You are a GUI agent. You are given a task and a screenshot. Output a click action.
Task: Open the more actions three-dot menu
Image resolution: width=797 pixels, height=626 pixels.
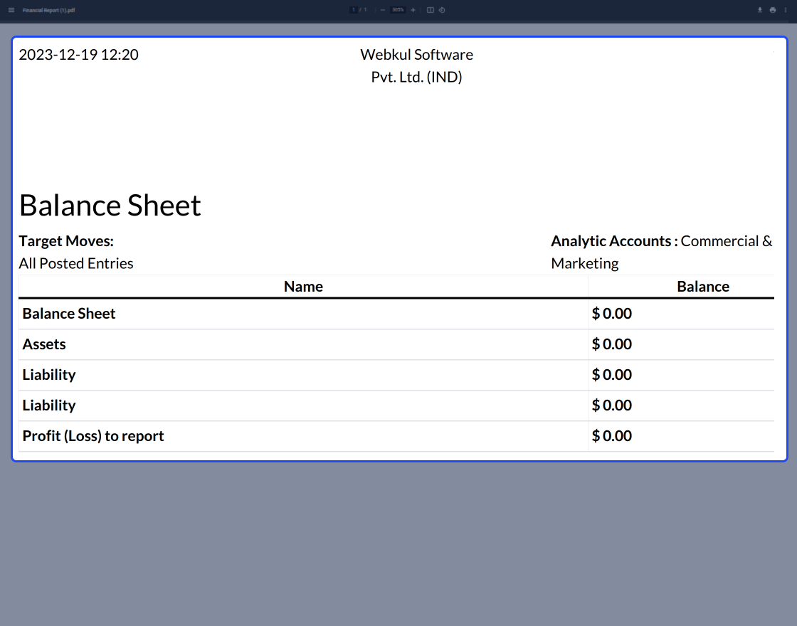pyautogui.click(x=786, y=10)
